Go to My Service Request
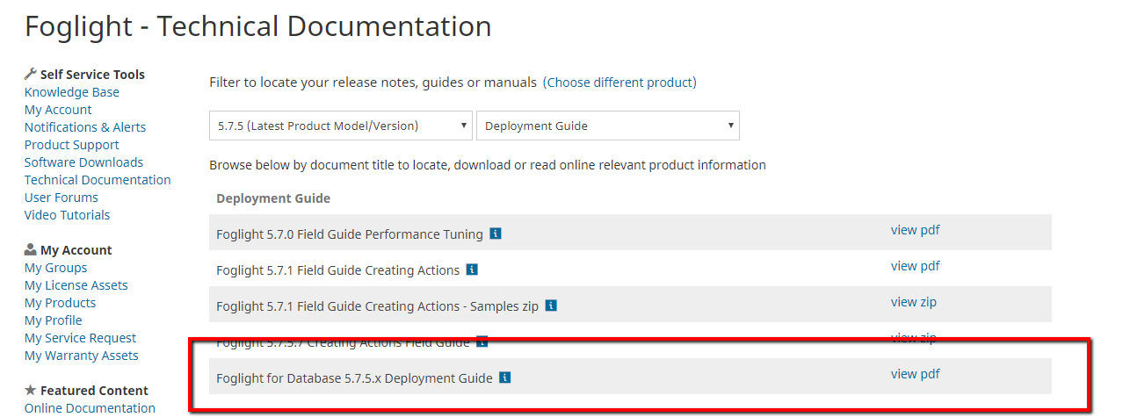 tap(80, 338)
